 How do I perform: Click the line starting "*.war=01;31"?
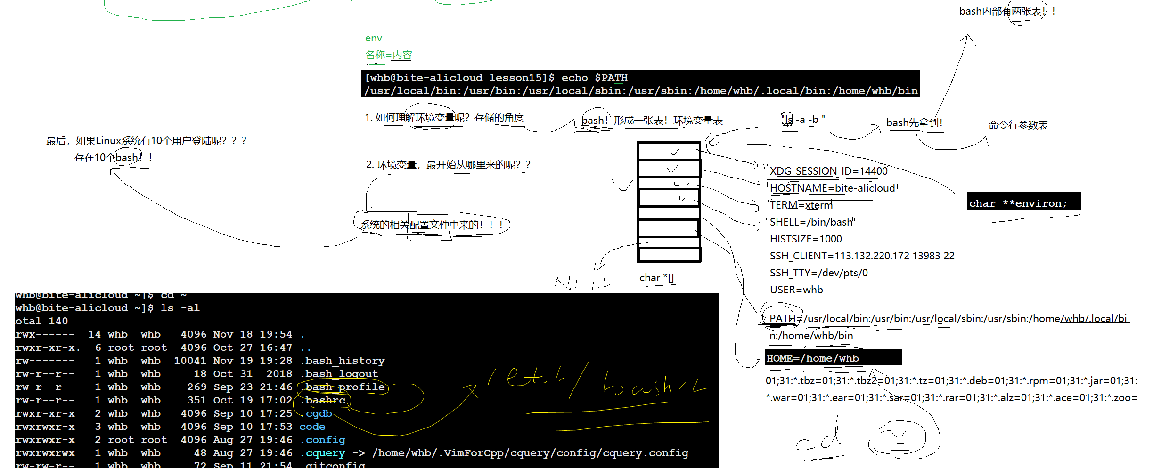[951, 397]
